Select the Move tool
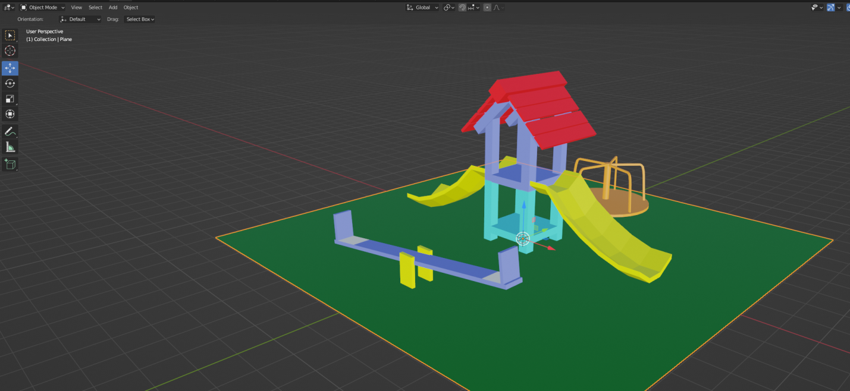 click(10, 68)
